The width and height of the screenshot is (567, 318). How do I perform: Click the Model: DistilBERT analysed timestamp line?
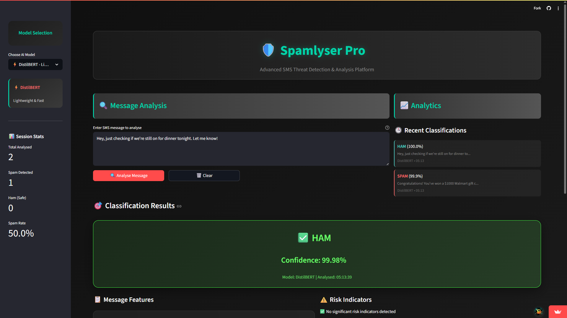coord(317,277)
